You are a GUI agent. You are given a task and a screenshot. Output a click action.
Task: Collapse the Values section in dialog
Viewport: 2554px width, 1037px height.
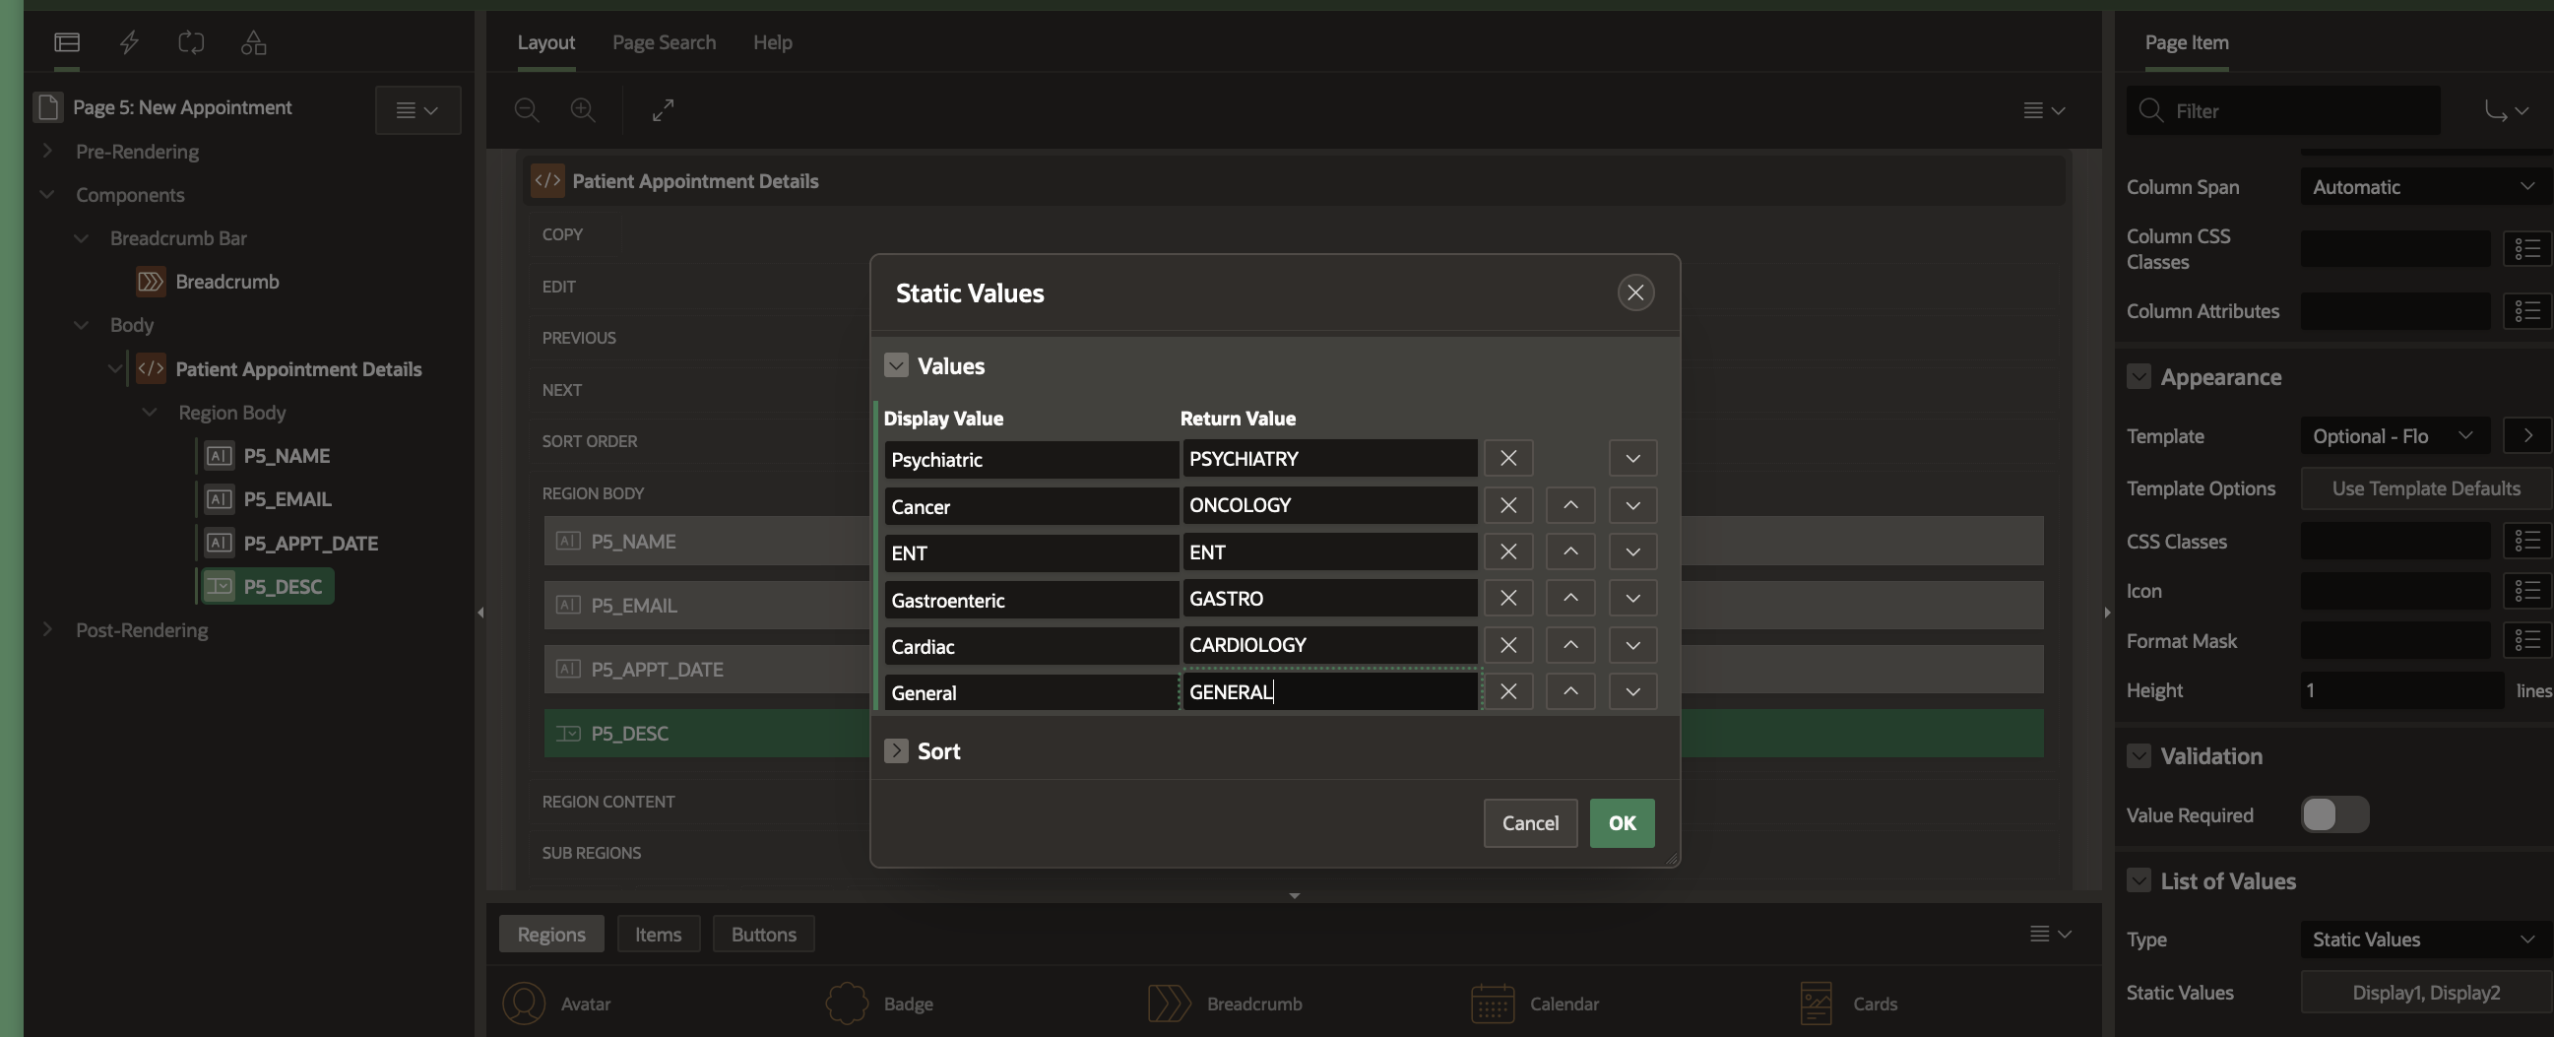895,365
